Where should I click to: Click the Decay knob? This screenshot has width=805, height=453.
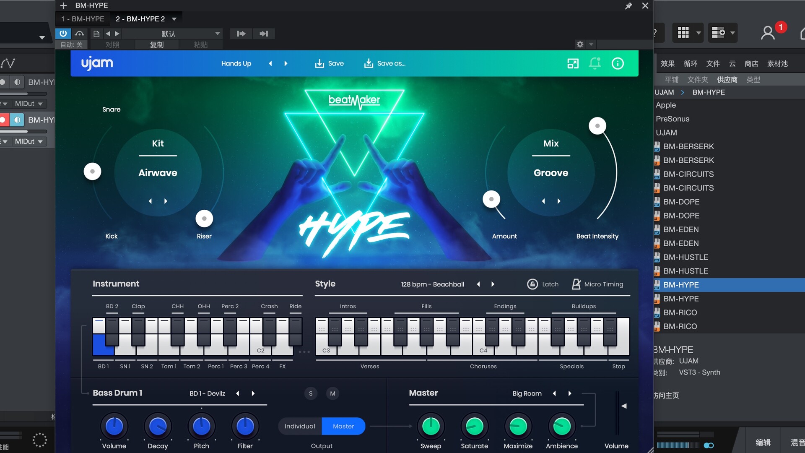pyautogui.click(x=158, y=426)
